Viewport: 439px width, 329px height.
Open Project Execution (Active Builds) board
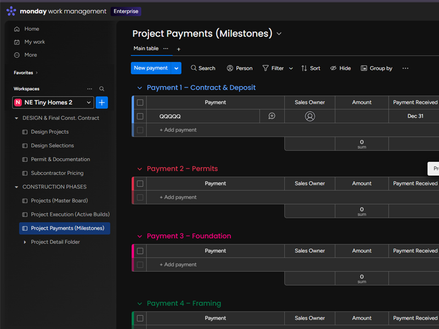[x=70, y=214]
